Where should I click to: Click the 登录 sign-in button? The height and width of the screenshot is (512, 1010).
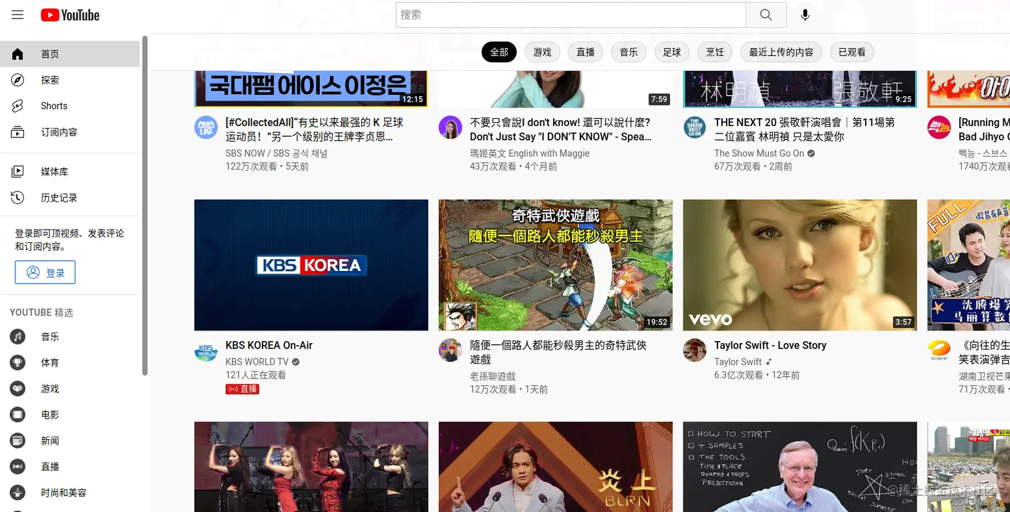45,272
